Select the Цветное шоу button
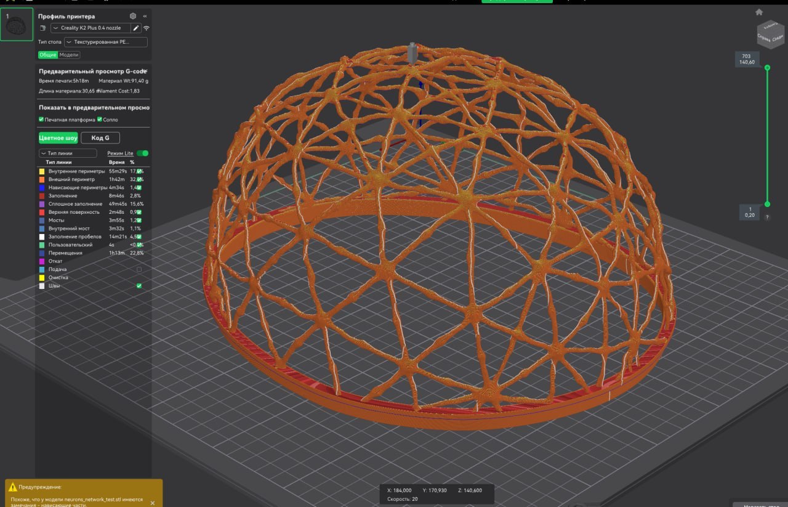This screenshot has width=788, height=507. [58, 138]
